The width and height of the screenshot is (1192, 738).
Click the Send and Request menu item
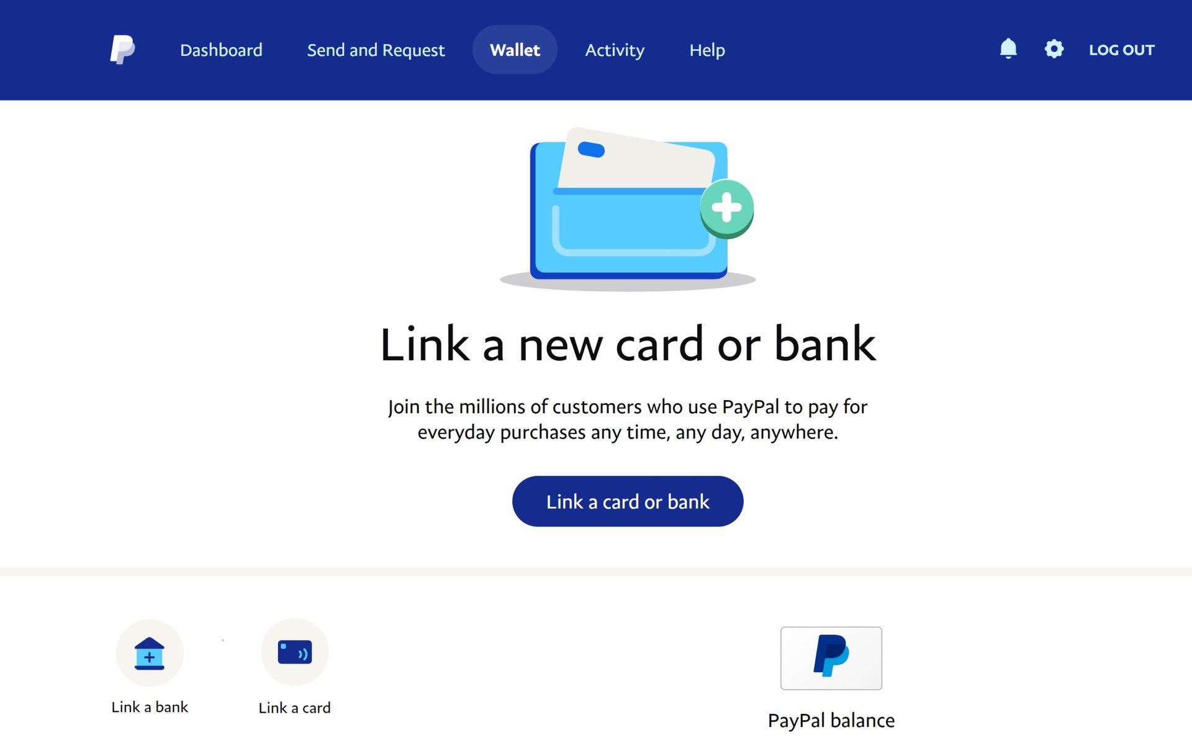(376, 50)
